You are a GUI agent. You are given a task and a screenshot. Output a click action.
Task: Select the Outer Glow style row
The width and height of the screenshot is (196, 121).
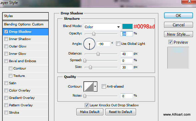click(25, 46)
